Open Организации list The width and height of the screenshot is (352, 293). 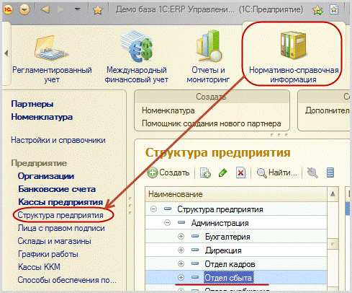(x=46, y=176)
